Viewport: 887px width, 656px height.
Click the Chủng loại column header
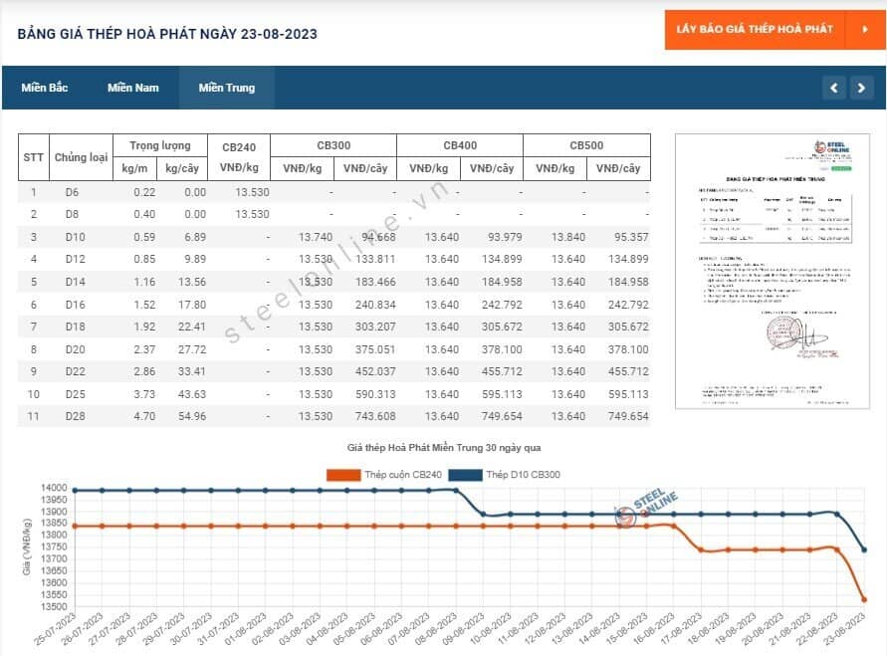(x=81, y=157)
